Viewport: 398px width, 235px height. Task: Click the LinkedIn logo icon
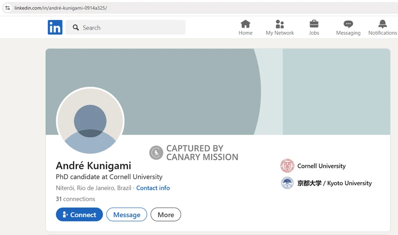click(x=55, y=27)
